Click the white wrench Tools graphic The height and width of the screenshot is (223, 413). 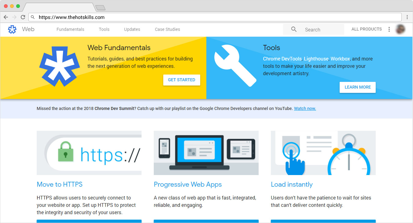(235, 66)
